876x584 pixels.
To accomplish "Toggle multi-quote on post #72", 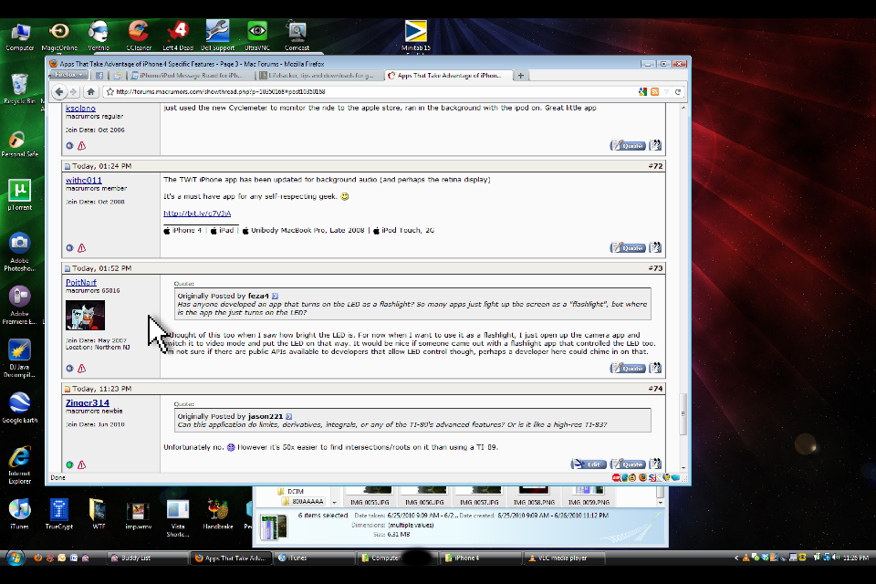I will click(x=655, y=247).
